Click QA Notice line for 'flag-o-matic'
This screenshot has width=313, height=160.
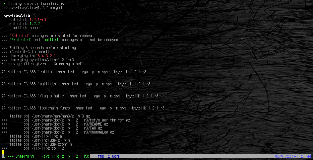pyautogui.click(x=80, y=96)
